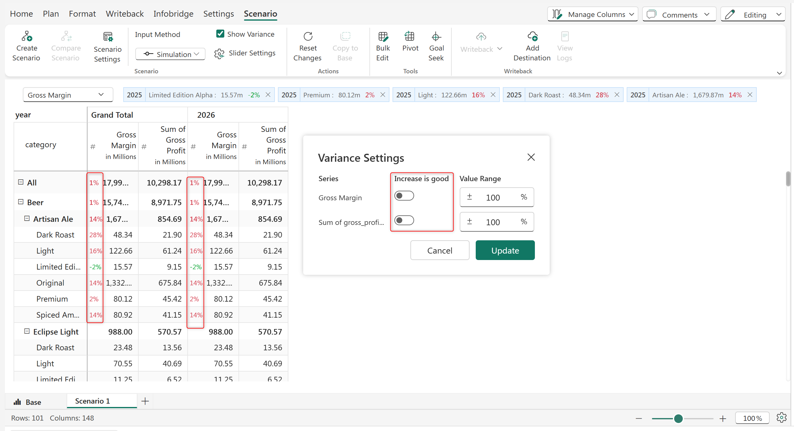794x431 pixels.
Task: Click the Add Destination icon
Action: pyautogui.click(x=532, y=37)
